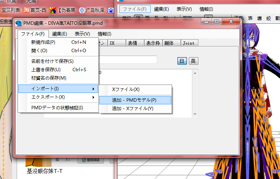Screen dimensions: 280x179
Task: Open ファイル(F) menu in PMD編集 window
Action: 33,34
